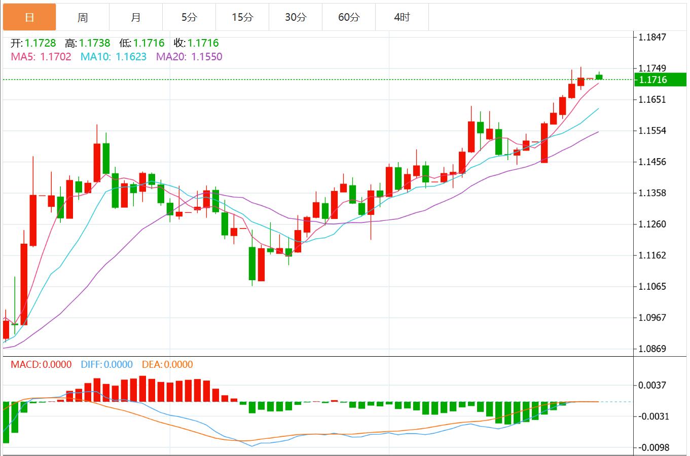Click the MA10 moving average label

tap(114, 57)
